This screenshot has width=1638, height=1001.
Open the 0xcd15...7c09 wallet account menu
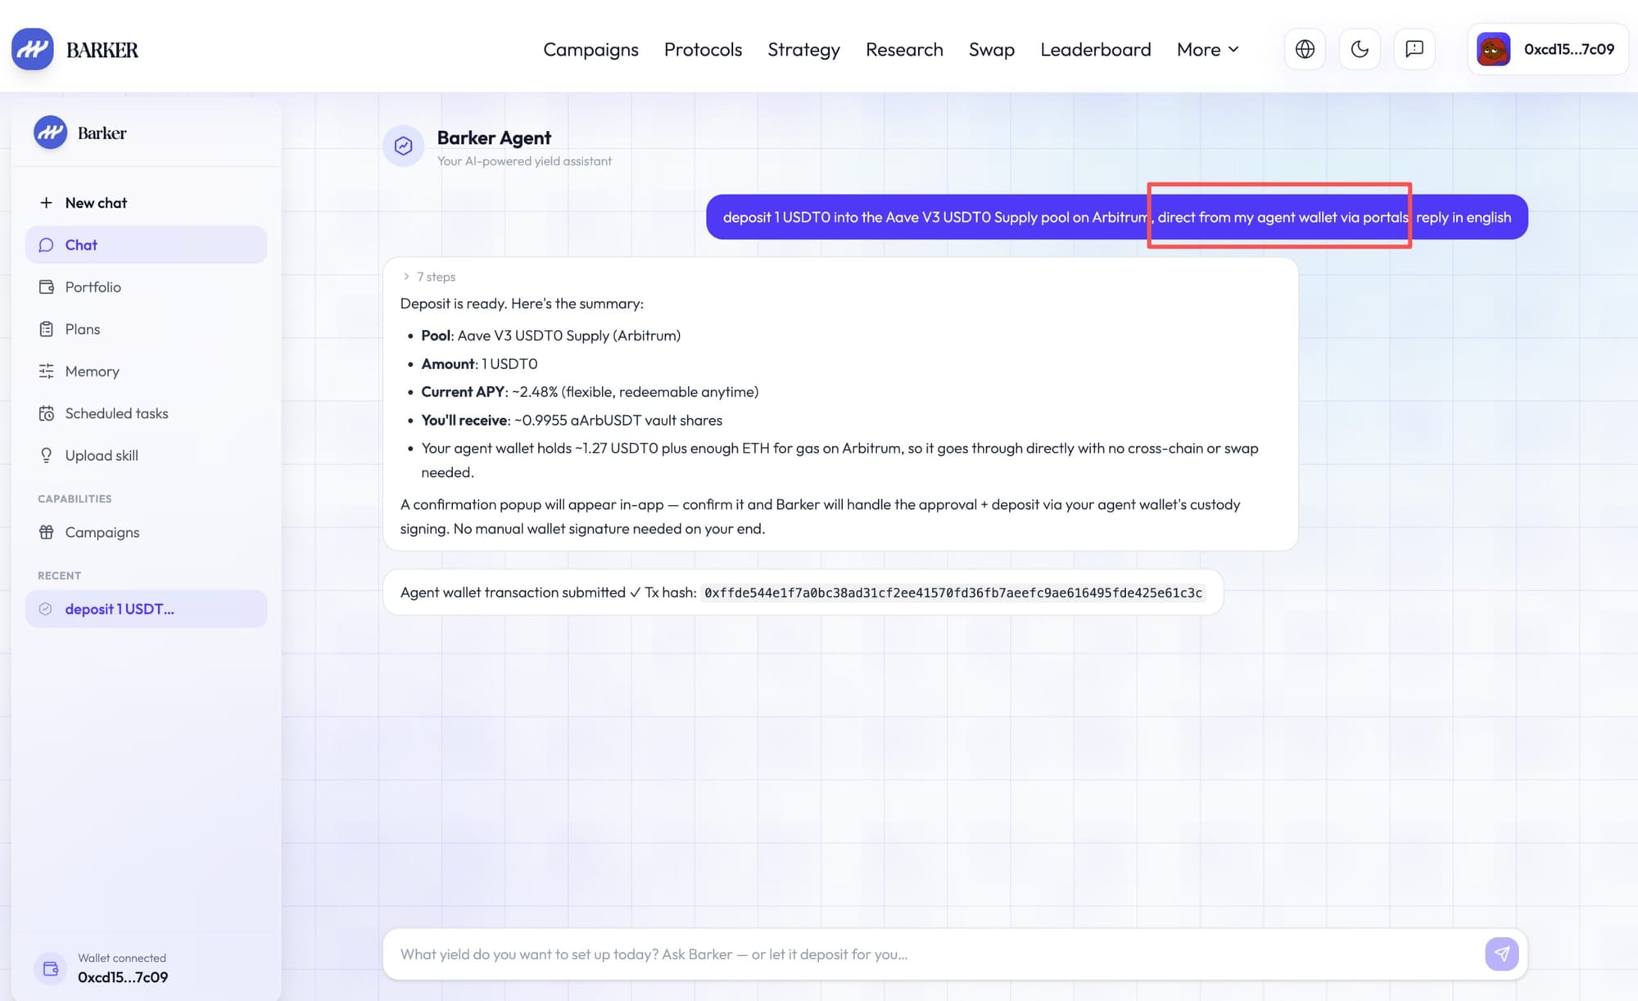point(1548,49)
